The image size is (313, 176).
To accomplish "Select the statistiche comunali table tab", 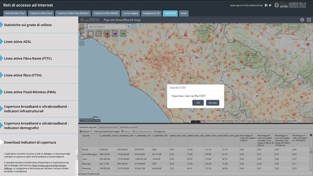I will 129,127.
